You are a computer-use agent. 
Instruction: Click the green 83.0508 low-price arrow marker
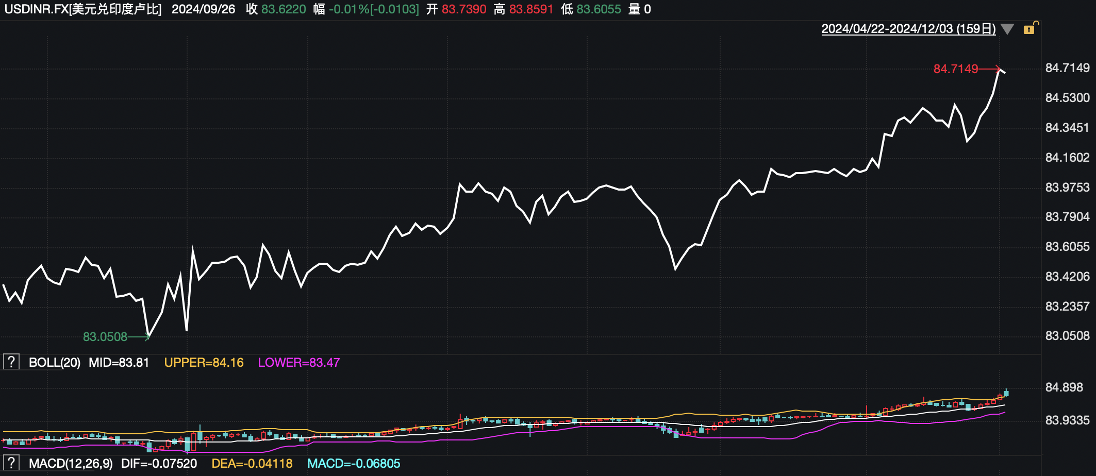coord(116,337)
